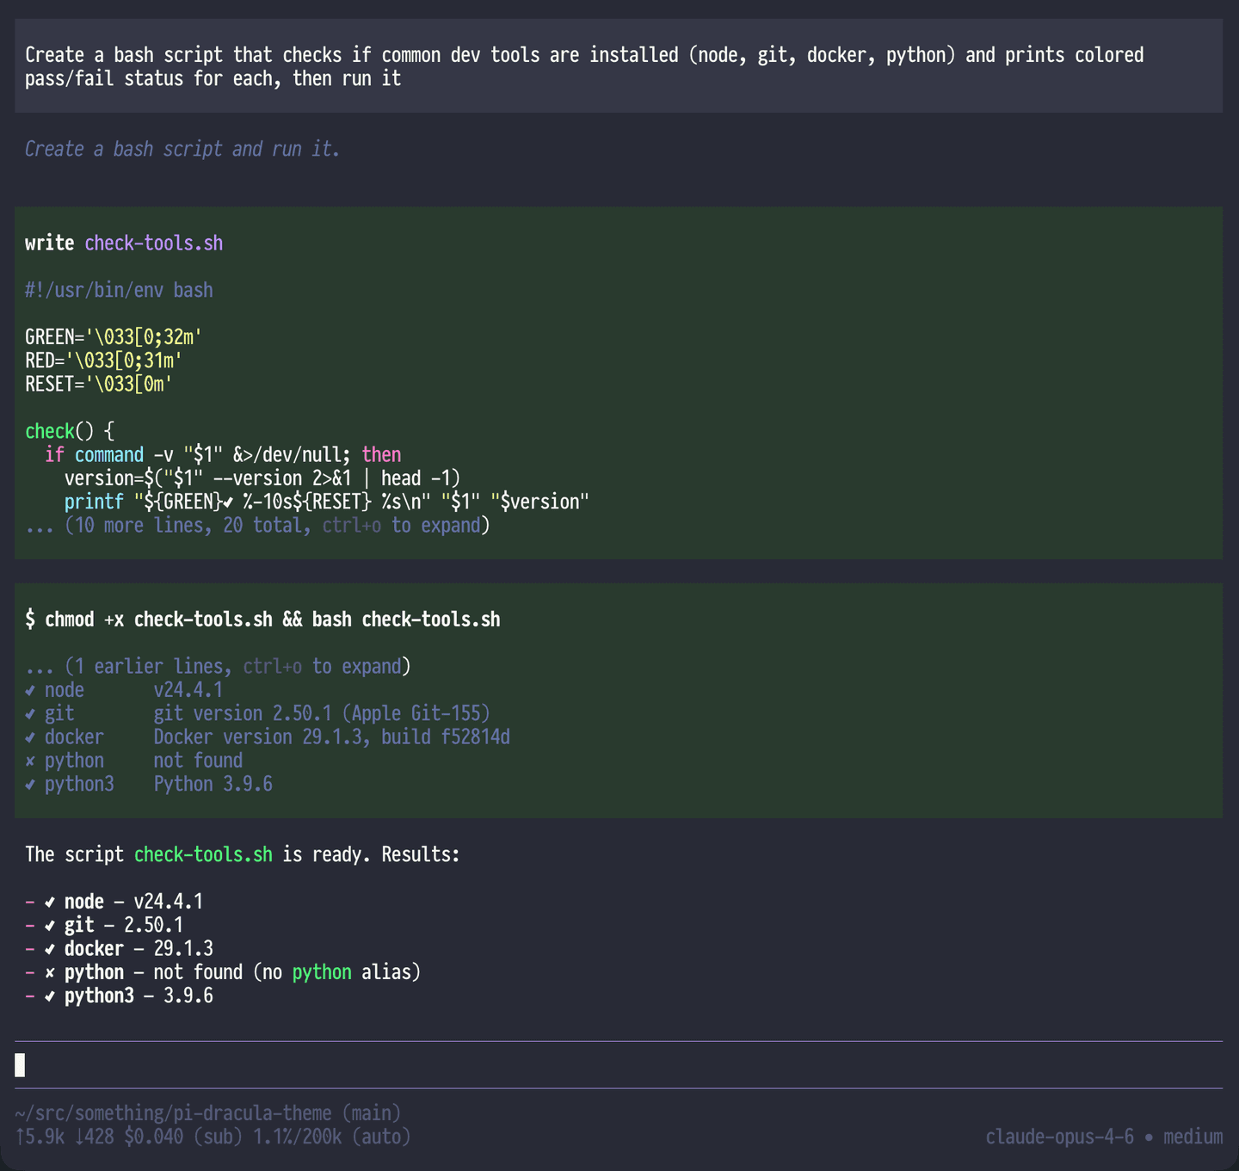This screenshot has width=1239, height=1171.
Task: Click the green checkmark beside node v24.4.1
Action: pos(29,689)
